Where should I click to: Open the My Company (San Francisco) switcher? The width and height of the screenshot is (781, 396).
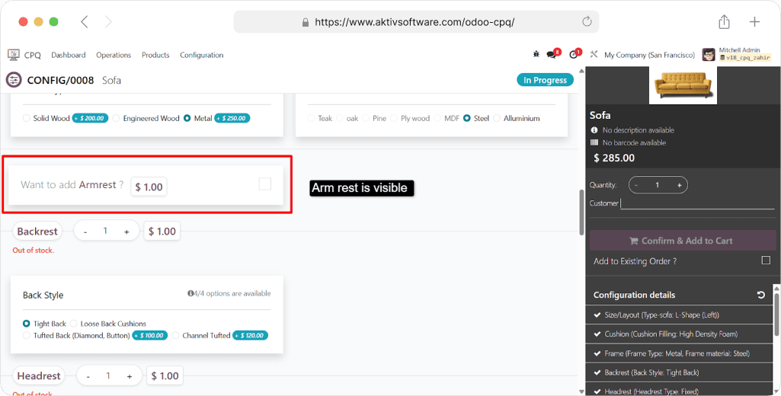pos(649,55)
